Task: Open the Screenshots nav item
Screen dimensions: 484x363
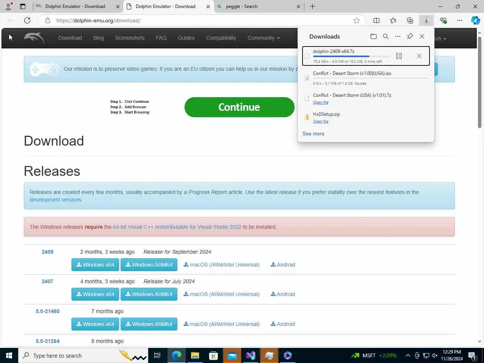Action: point(130,38)
